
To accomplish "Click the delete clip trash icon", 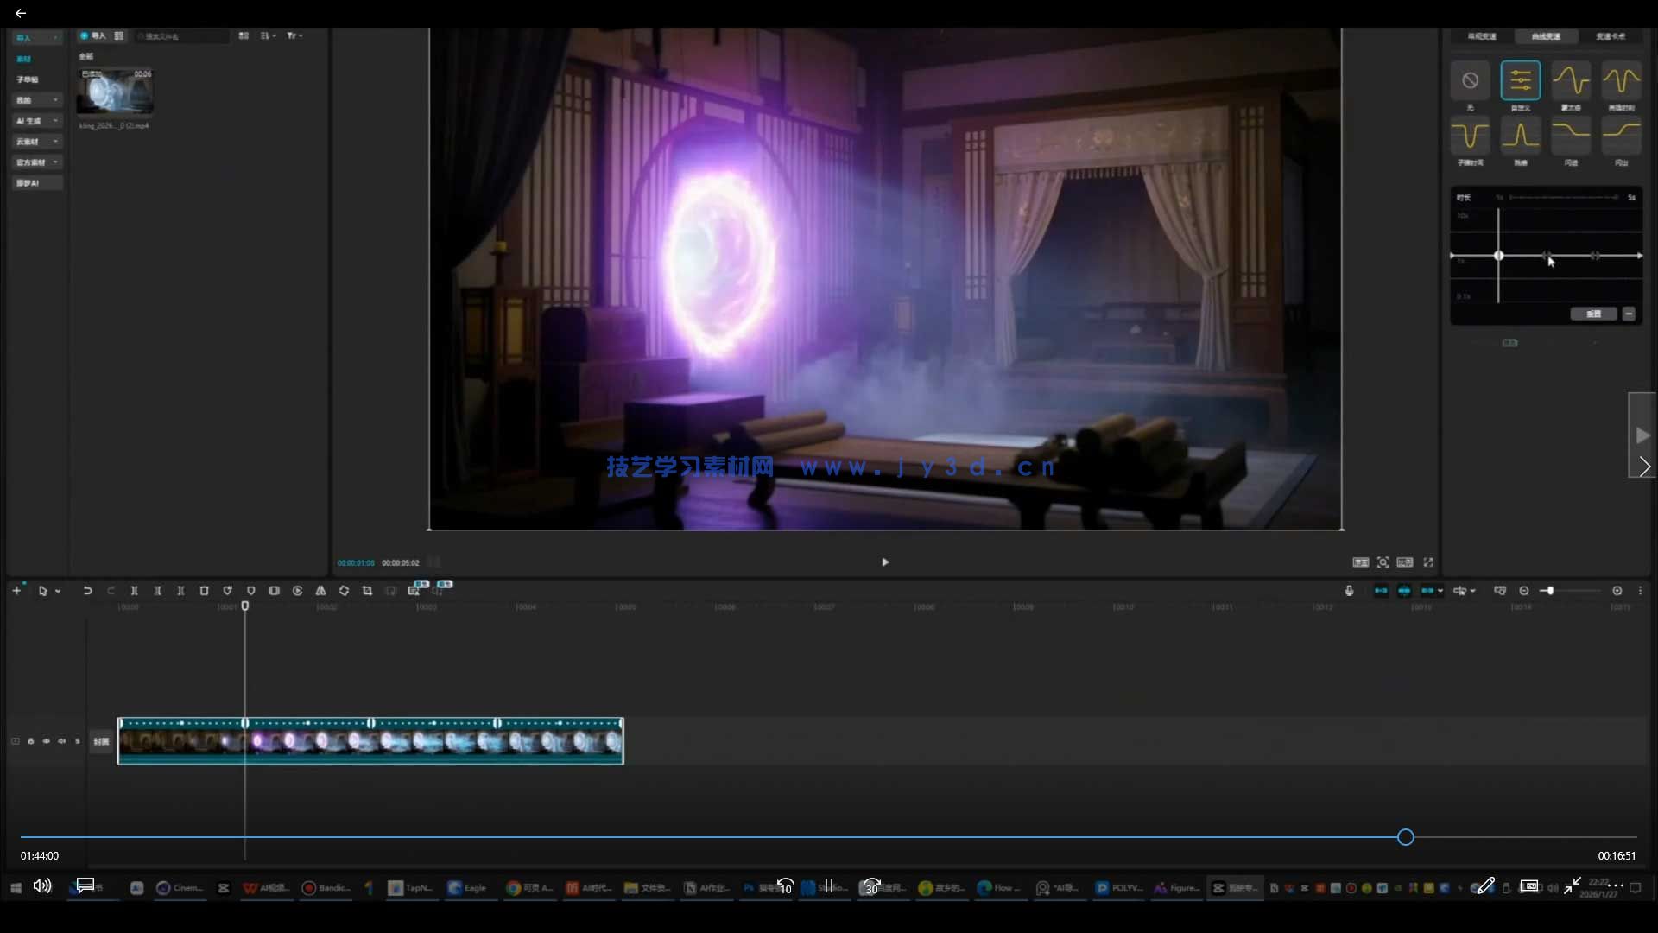I will tap(205, 591).
